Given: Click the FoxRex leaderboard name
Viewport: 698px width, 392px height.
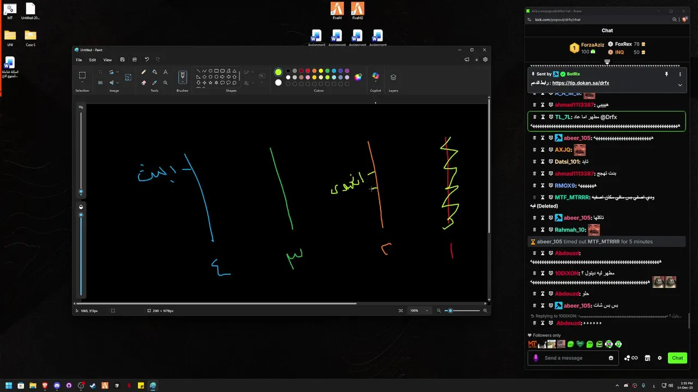Looking at the screenshot, I should pos(623,44).
